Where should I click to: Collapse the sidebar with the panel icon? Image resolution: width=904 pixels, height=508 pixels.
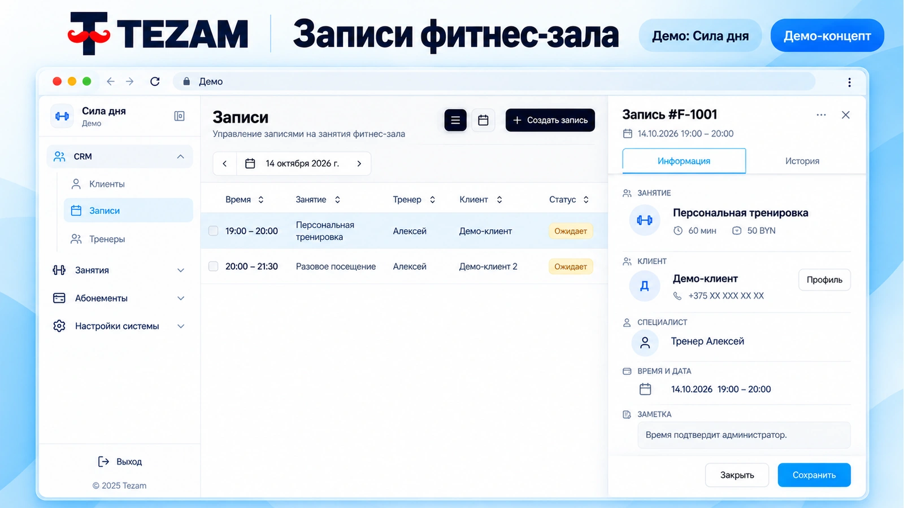(179, 116)
